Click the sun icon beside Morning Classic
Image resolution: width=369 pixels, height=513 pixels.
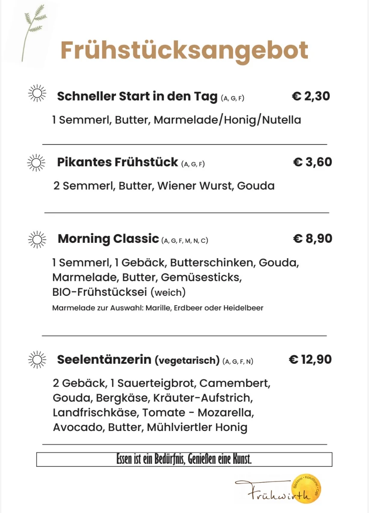click(x=37, y=239)
